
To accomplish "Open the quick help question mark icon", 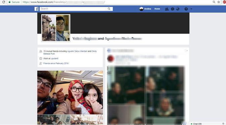I will click(x=186, y=9).
